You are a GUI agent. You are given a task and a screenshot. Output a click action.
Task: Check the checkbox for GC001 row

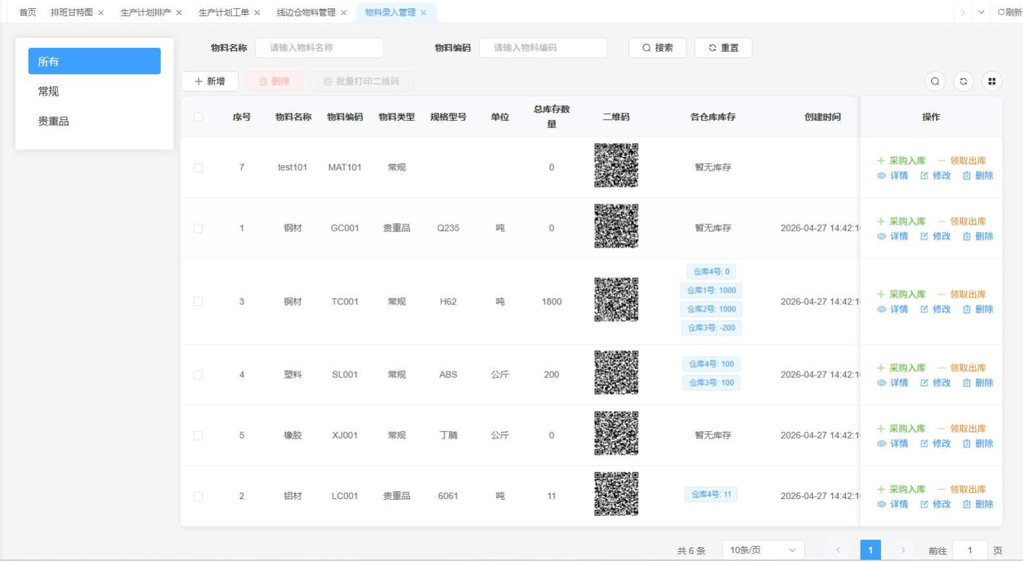click(x=198, y=228)
